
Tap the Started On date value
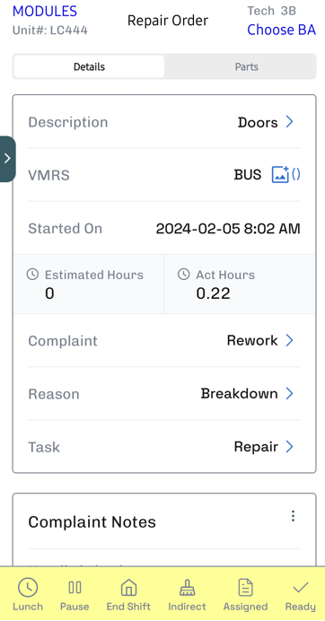tap(228, 229)
